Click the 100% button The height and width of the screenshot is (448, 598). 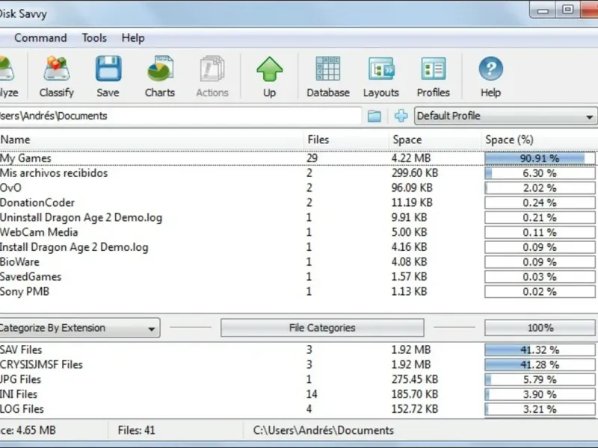coord(540,328)
